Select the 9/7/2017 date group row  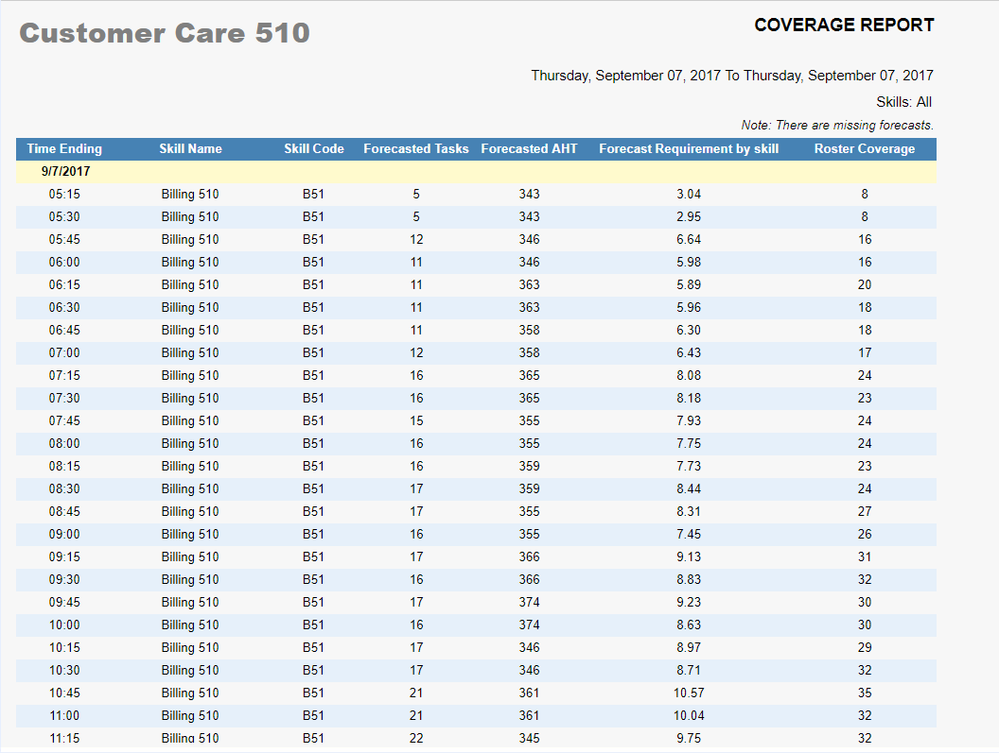[x=66, y=172]
